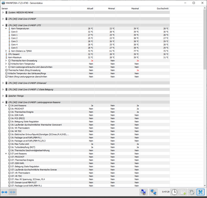Expand Thermische Kern-Drosselung row
The image size is (207, 198).
coord(6,60)
